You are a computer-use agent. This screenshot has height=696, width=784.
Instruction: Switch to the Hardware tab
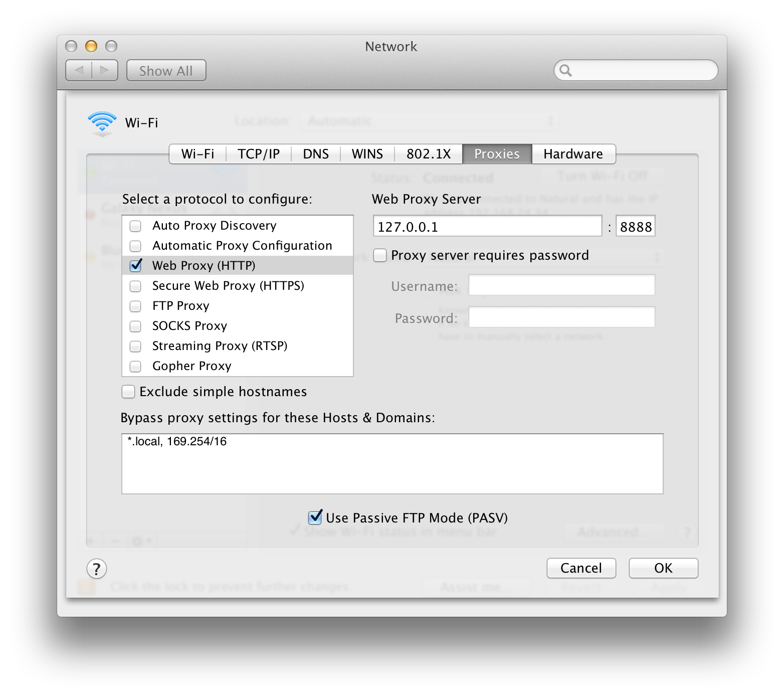573,154
